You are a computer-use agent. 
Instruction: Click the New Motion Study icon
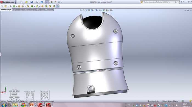point(42,6)
